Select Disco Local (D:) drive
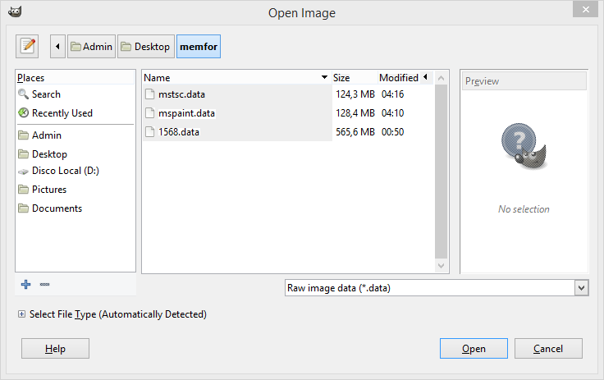604x380 pixels. tap(65, 171)
